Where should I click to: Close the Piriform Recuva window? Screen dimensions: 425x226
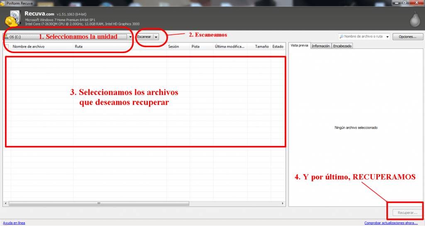pos(417,3)
